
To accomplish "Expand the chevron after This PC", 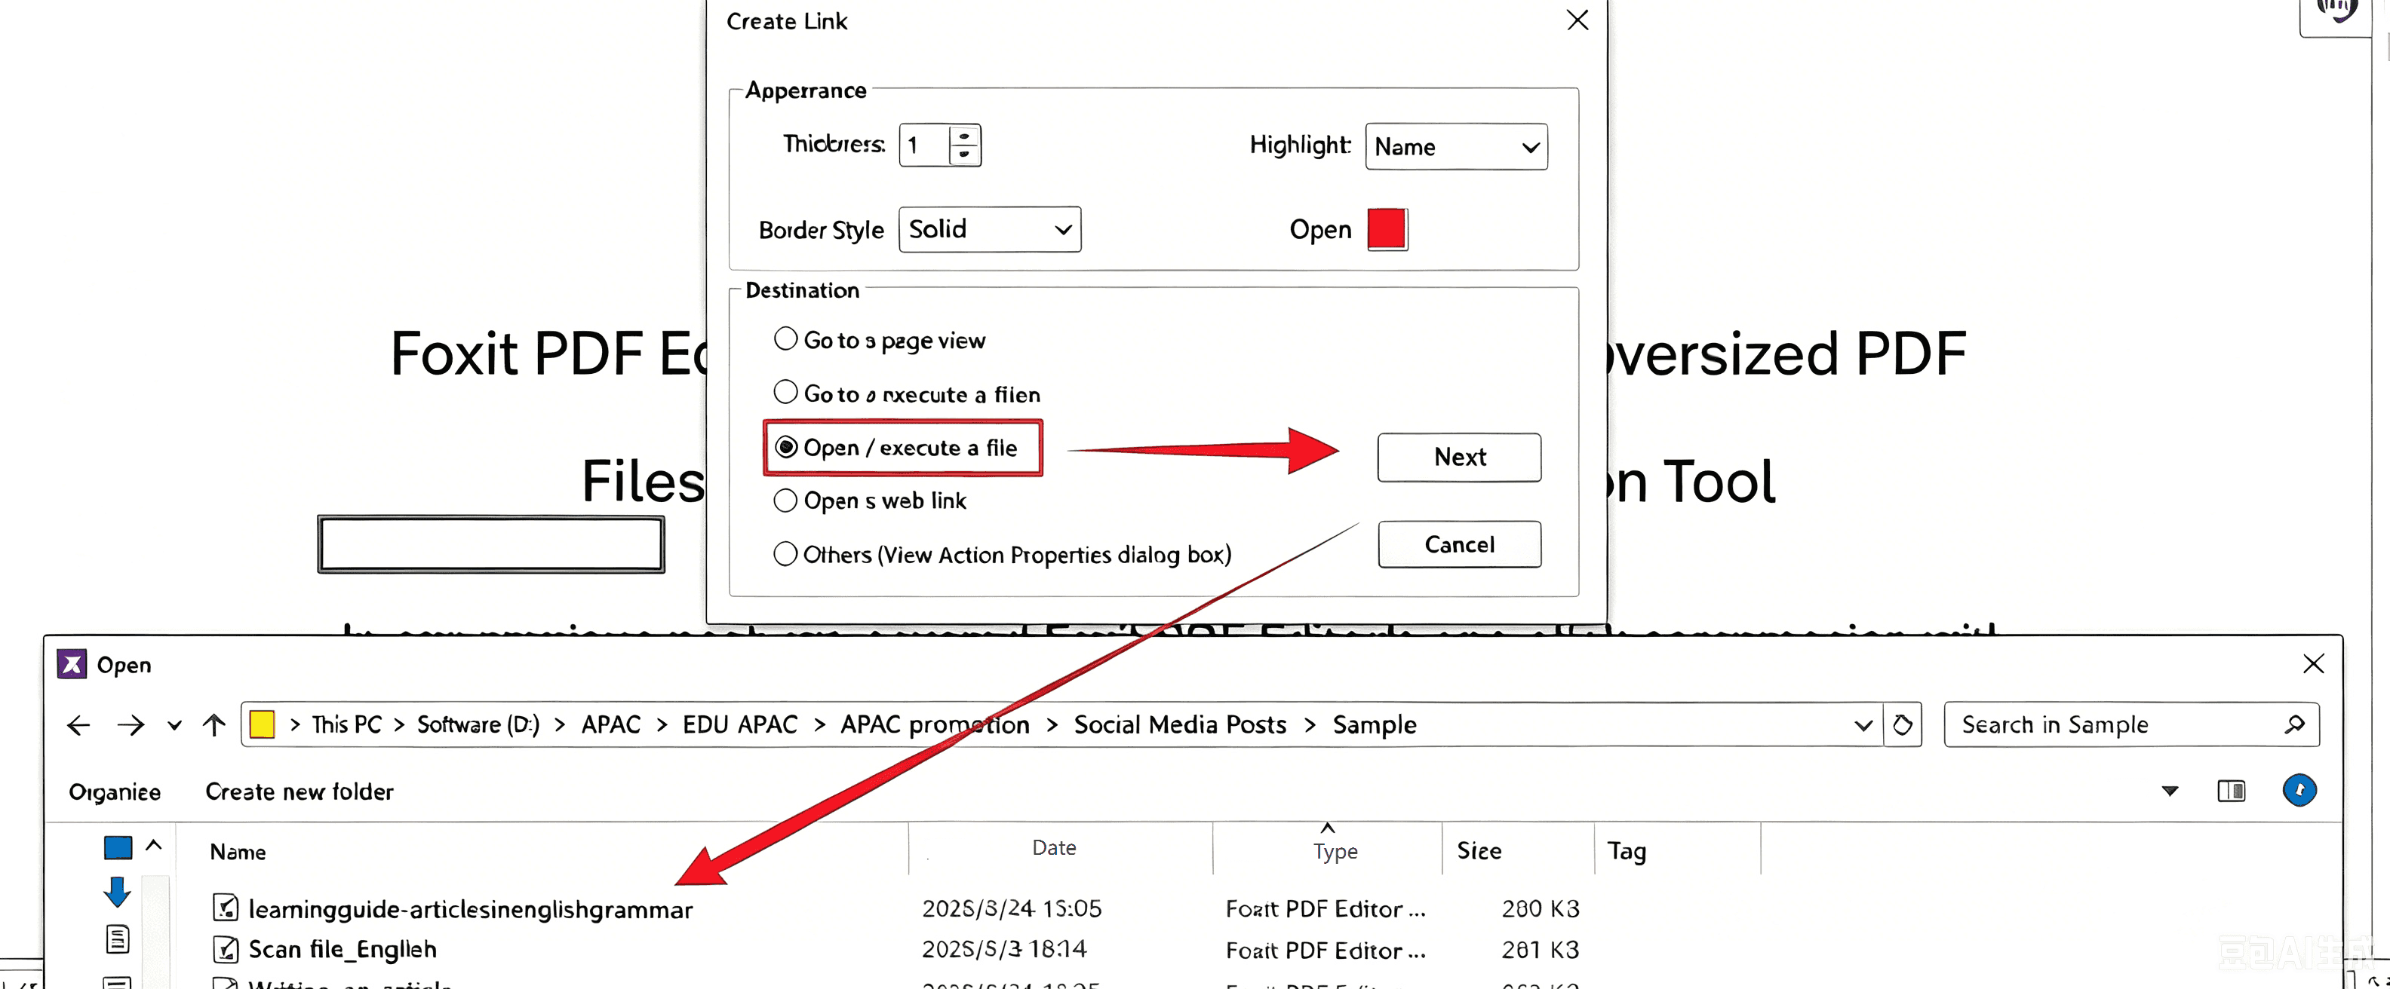I will [x=399, y=725].
